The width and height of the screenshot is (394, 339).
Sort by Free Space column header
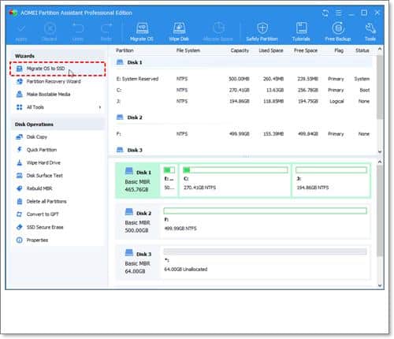[x=306, y=50]
